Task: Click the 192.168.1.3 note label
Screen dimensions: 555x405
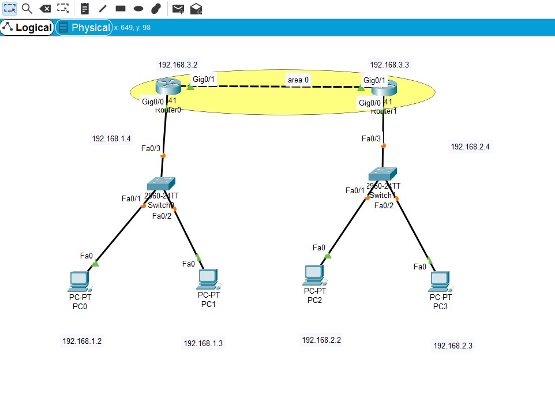Action: point(203,343)
